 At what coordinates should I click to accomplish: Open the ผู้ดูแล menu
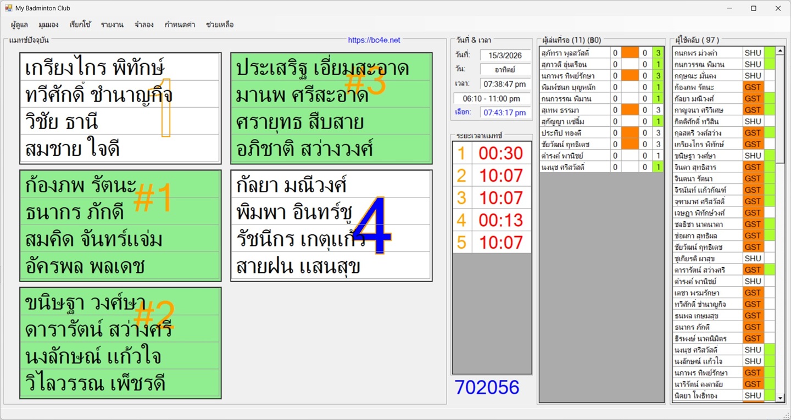tap(19, 25)
